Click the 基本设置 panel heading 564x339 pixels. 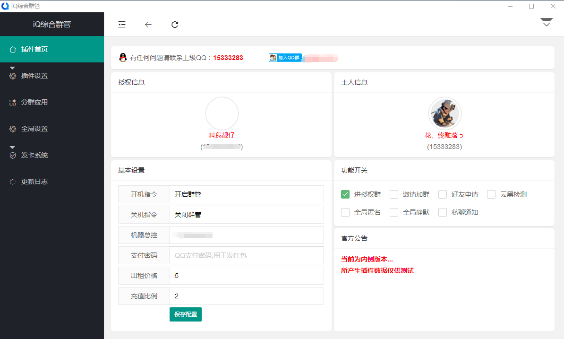tap(131, 170)
